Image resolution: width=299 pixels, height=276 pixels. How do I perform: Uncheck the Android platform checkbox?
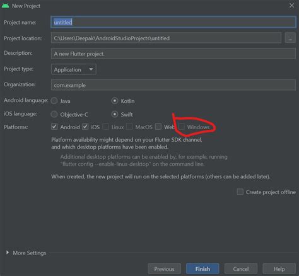click(x=54, y=127)
